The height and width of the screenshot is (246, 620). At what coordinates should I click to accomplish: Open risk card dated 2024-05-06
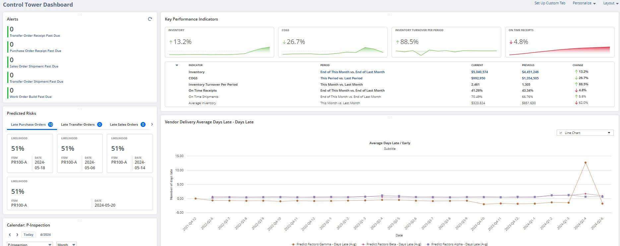coord(80,153)
